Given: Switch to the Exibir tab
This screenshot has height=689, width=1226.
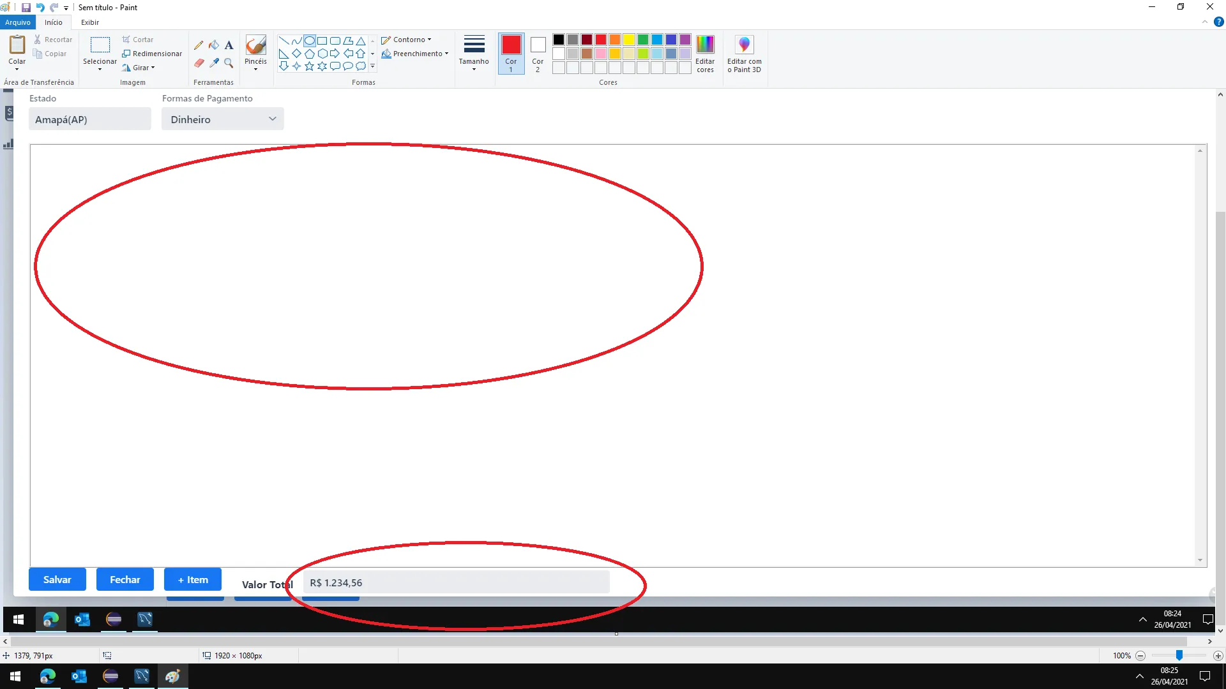Looking at the screenshot, I should pyautogui.click(x=90, y=22).
